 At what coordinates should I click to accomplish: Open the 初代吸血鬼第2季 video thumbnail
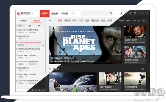click(x=135, y=79)
